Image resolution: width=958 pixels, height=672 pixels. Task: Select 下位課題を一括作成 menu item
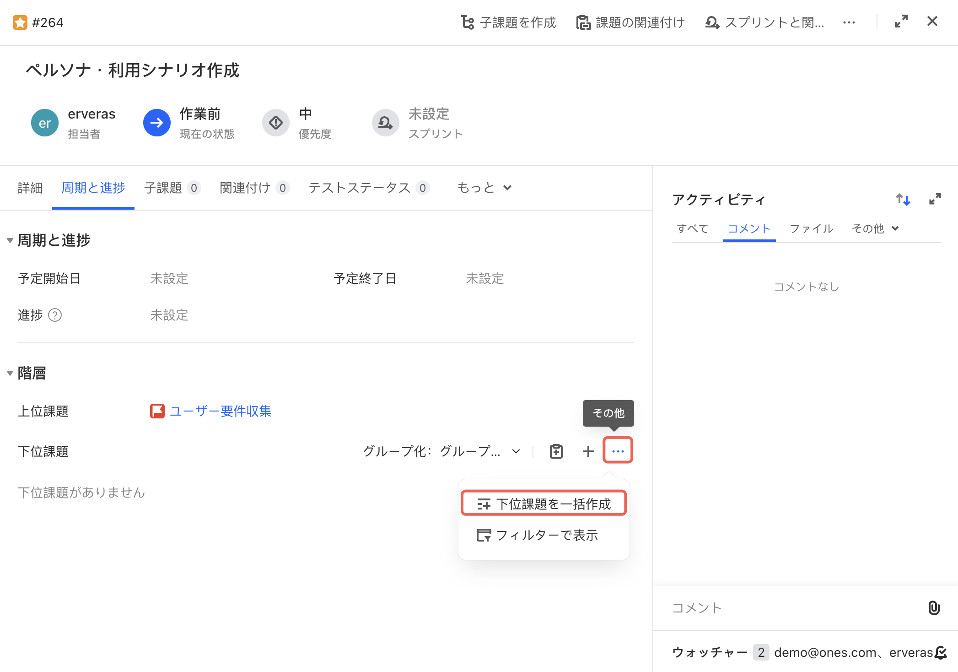point(544,504)
